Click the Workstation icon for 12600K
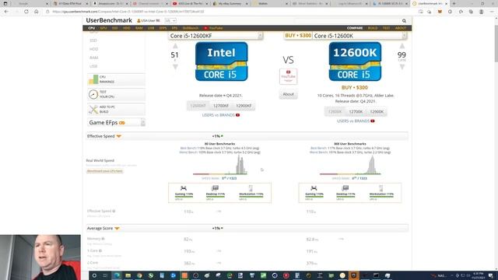The image size is (498, 280). pyautogui.click(x=381, y=188)
